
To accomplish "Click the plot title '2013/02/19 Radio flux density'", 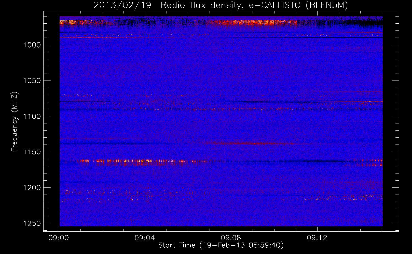I will (167, 6).
